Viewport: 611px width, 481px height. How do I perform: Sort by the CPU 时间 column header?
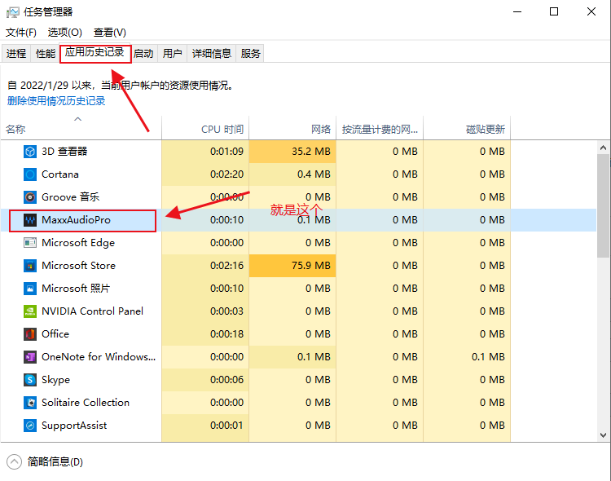[x=205, y=128]
